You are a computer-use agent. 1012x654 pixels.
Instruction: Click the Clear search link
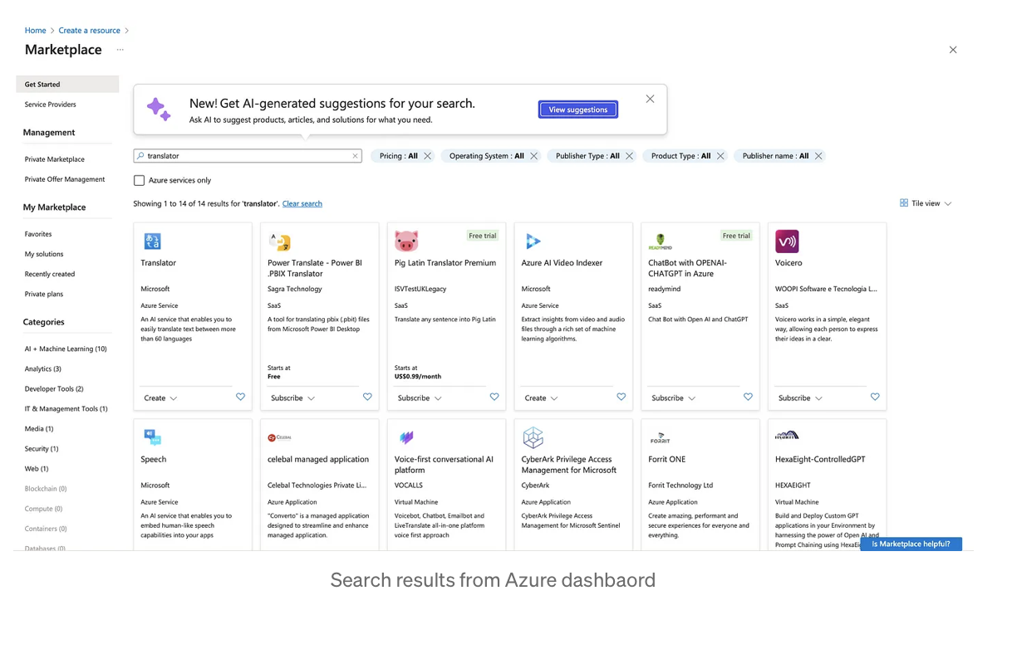pos(302,204)
